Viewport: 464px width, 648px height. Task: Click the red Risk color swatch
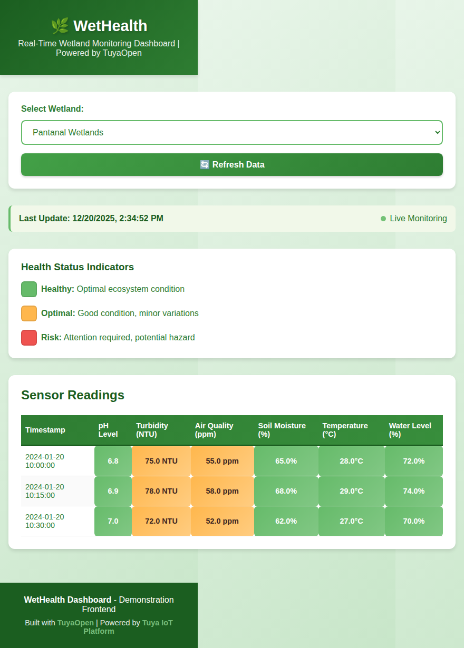29,338
